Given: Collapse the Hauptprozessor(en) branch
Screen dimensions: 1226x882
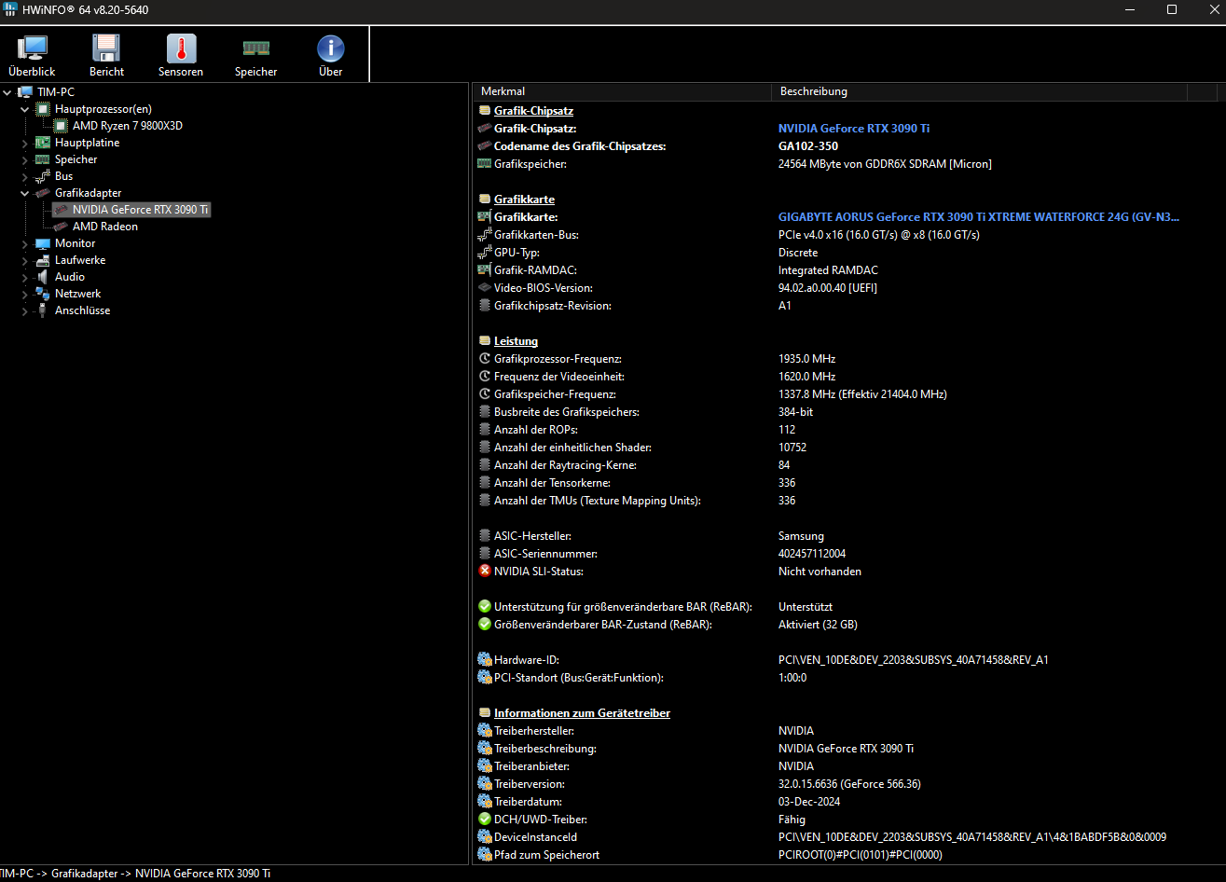Looking at the screenshot, I should coord(25,109).
